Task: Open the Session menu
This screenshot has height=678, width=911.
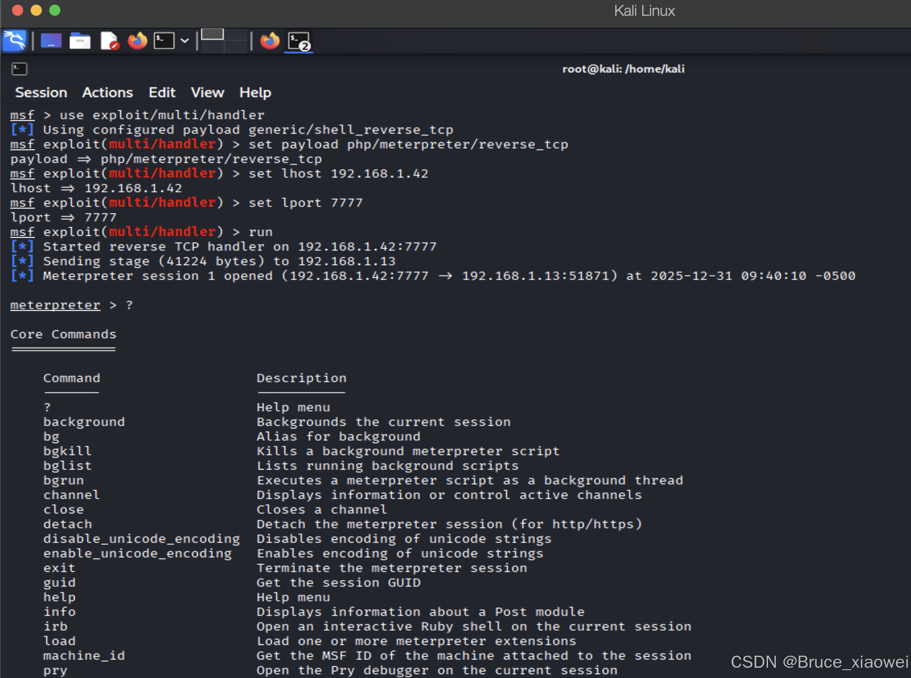Action: (41, 92)
